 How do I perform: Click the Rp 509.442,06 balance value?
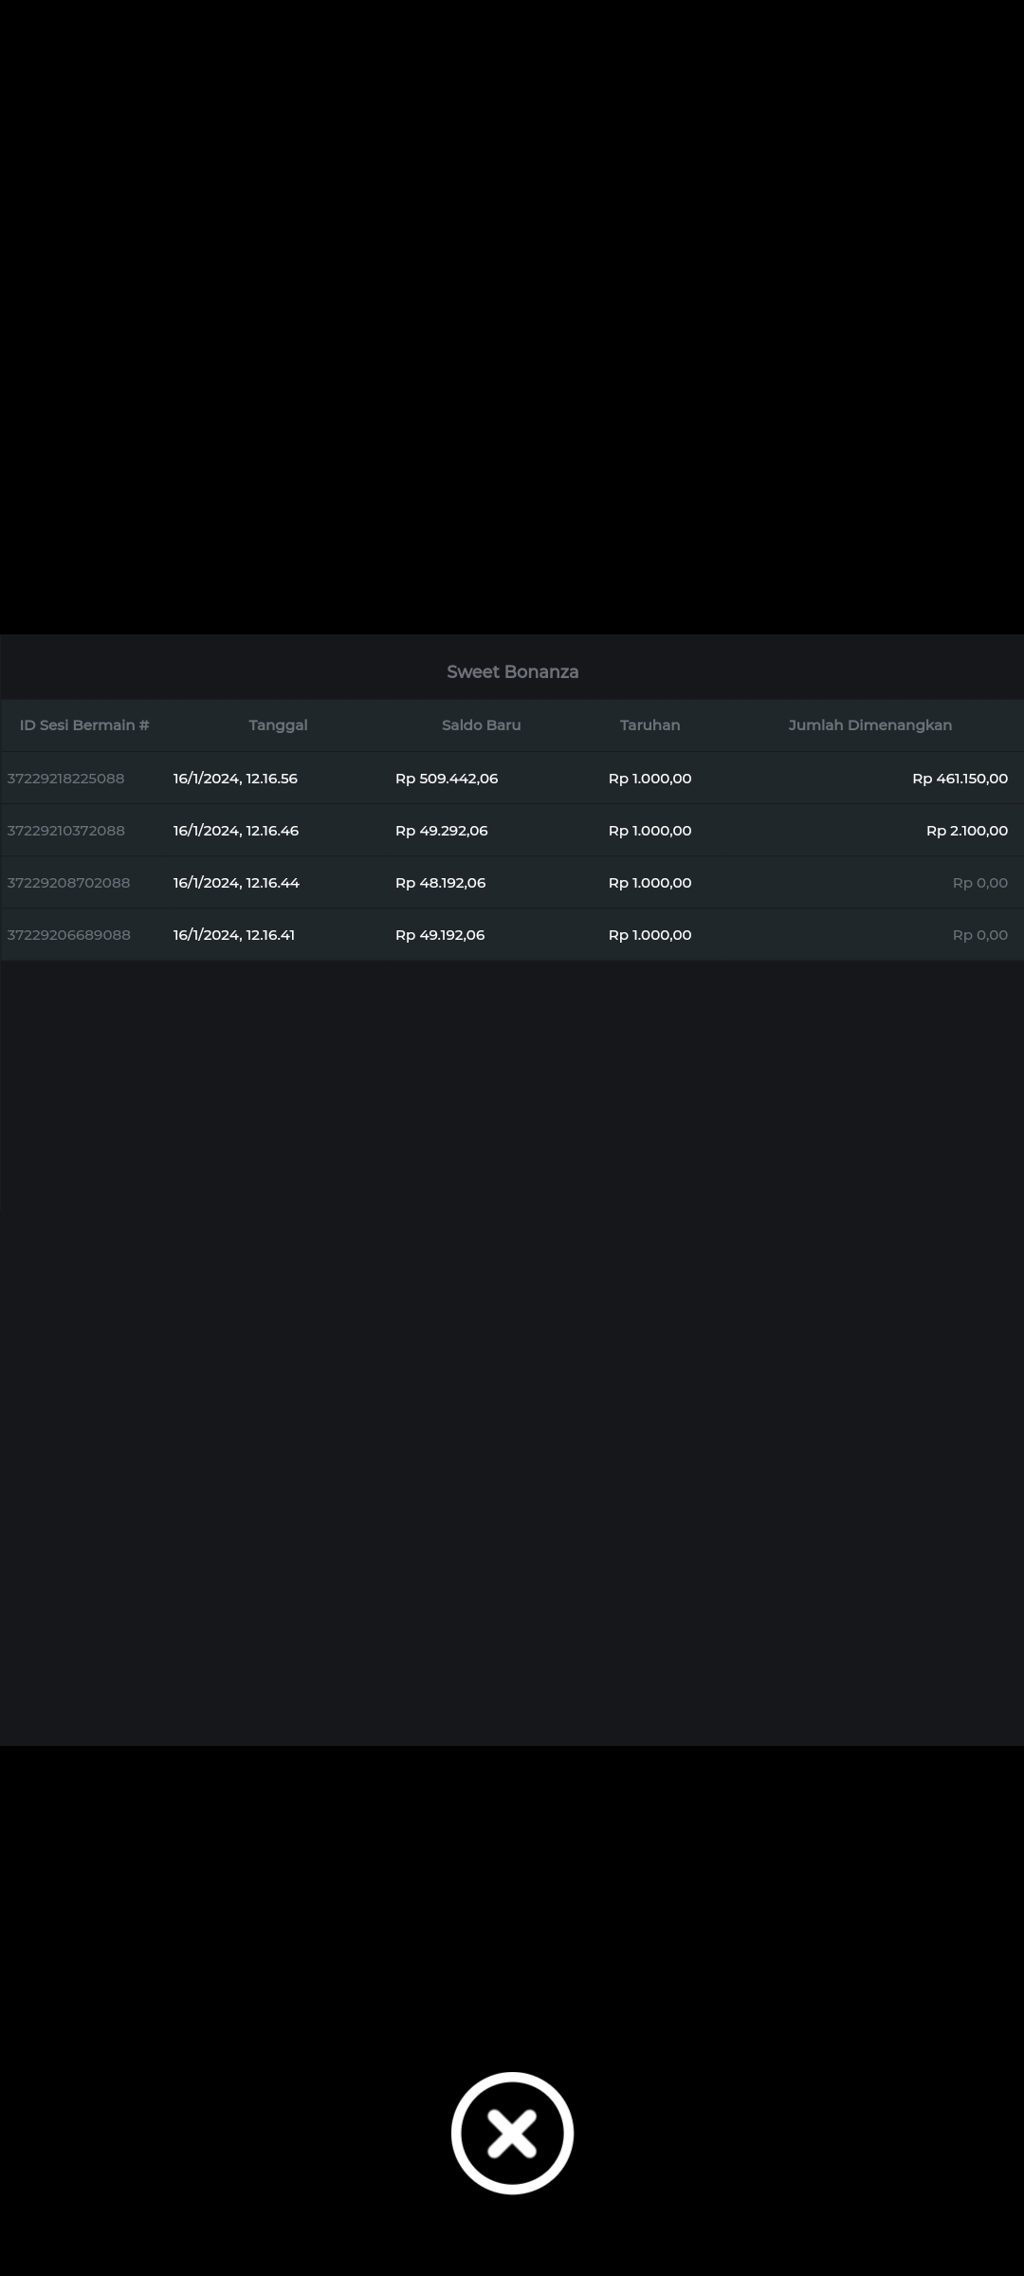446,778
